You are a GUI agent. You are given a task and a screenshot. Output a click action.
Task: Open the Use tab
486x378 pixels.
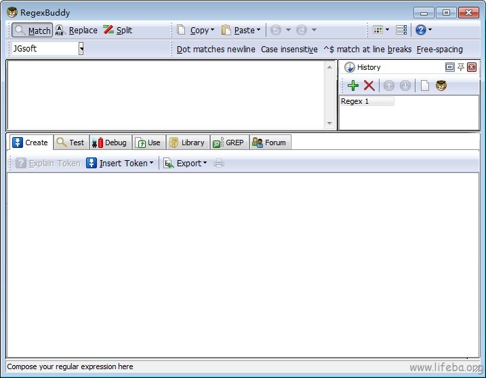coord(148,143)
